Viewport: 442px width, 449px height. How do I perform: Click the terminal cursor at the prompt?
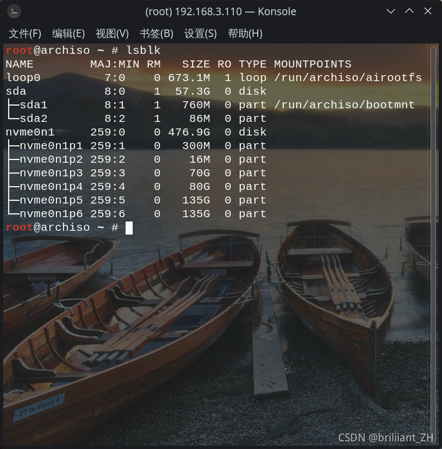click(129, 228)
